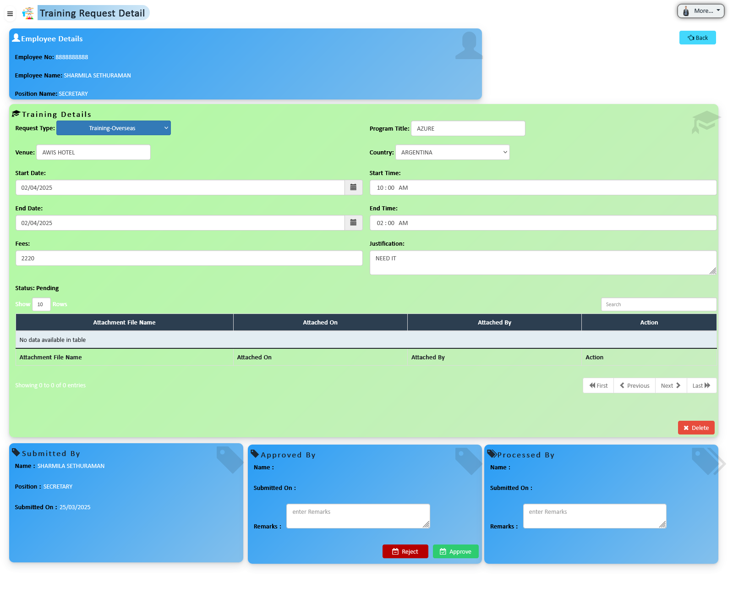Click the Approved By remarks text box
The width and height of the screenshot is (733, 605).
pyautogui.click(x=358, y=516)
